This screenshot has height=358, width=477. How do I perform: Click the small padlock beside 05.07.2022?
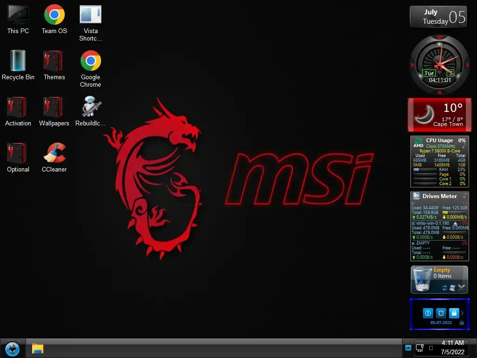[x=462, y=323]
